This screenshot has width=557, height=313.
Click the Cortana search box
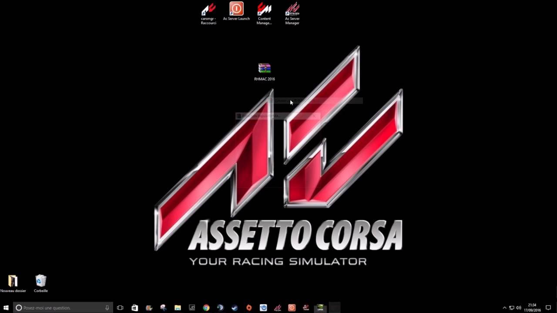pyautogui.click(x=63, y=308)
